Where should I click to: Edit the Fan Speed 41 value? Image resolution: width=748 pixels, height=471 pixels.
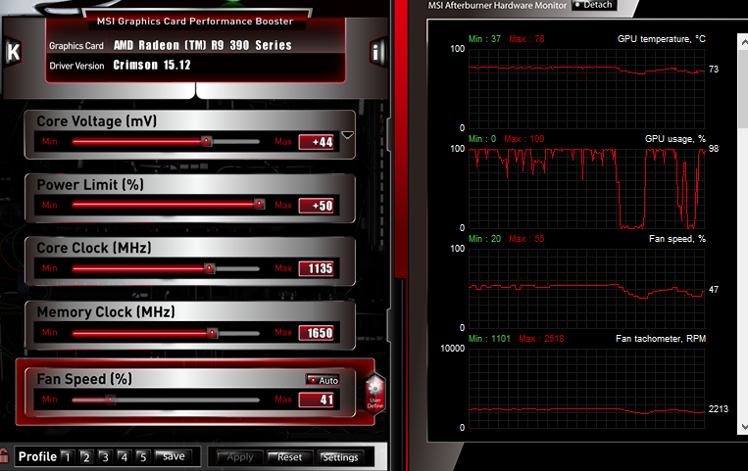(317, 400)
